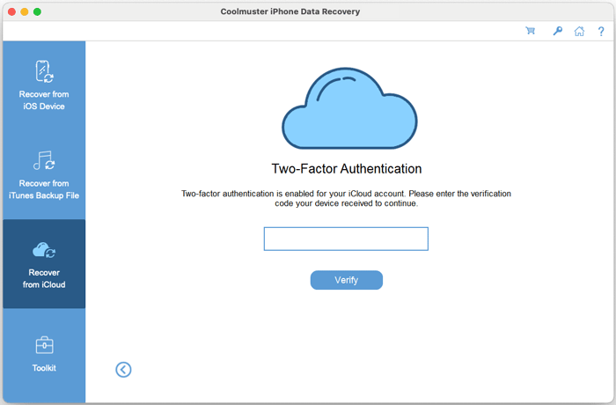Select Recover from iCloud tab
Screen dimensions: 616x405
click(x=44, y=264)
